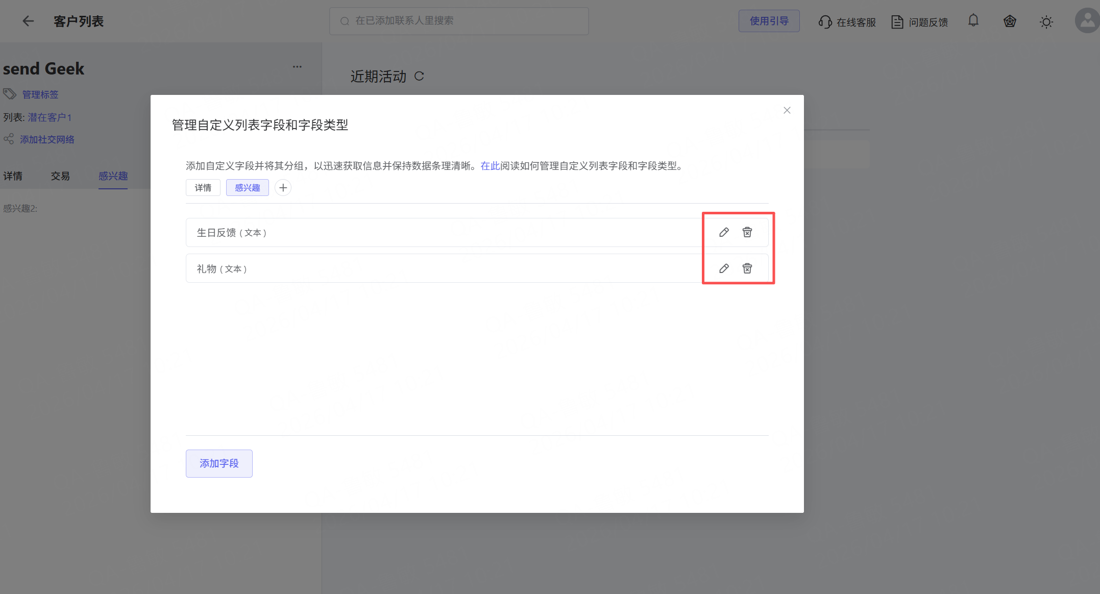Open 在线客服 support
This screenshot has width=1100, height=594.
(x=847, y=22)
